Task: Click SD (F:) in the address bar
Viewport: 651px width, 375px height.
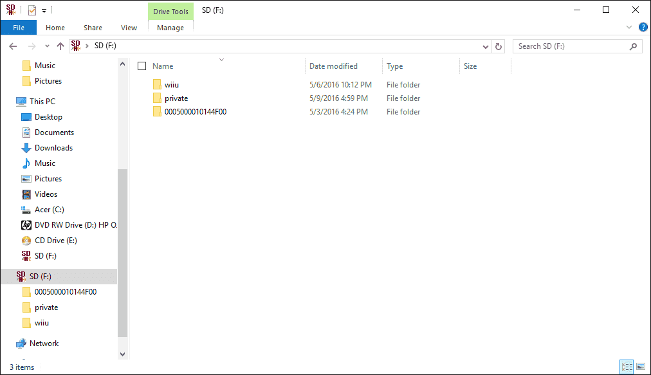Action: click(105, 46)
